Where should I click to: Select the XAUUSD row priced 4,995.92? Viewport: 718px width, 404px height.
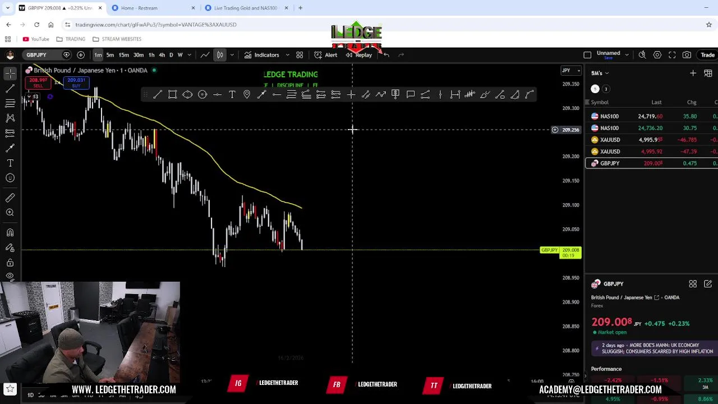[x=651, y=151]
